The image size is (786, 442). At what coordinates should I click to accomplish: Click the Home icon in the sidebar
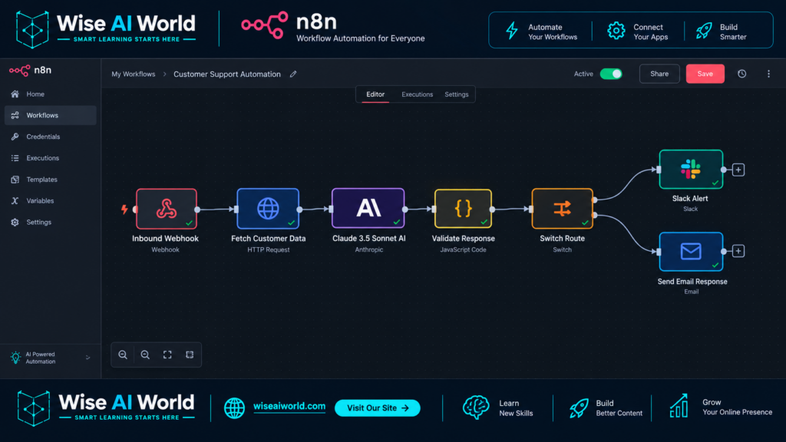pyautogui.click(x=15, y=94)
